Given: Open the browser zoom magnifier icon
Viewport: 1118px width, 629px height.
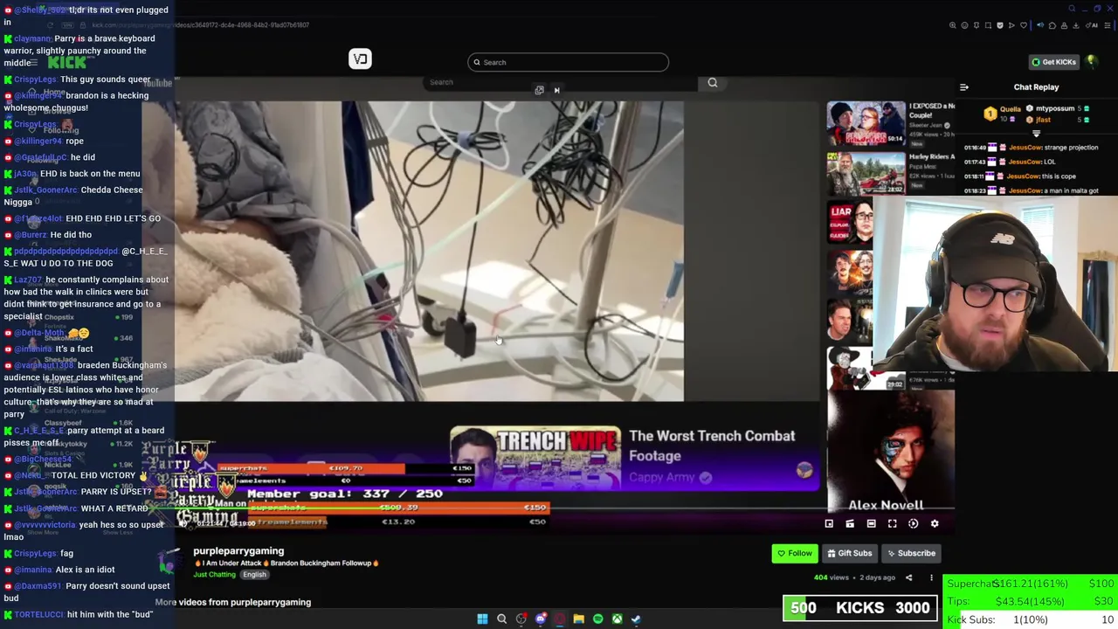Looking at the screenshot, I should (x=952, y=25).
